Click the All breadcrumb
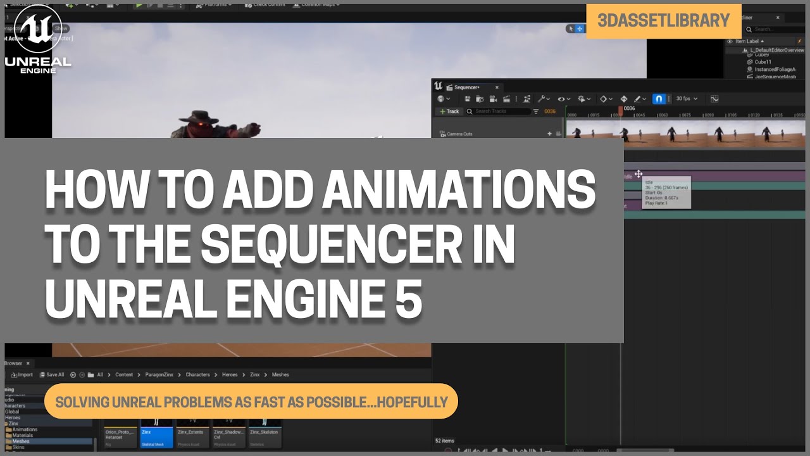The height and width of the screenshot is (456, 810). (100, 375)
